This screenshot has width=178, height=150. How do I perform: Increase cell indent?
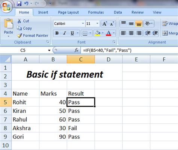pos(155,33)
